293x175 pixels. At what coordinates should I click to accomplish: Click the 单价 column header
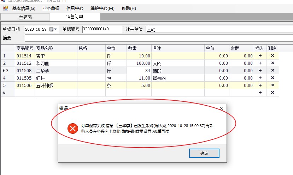(217, 48)
